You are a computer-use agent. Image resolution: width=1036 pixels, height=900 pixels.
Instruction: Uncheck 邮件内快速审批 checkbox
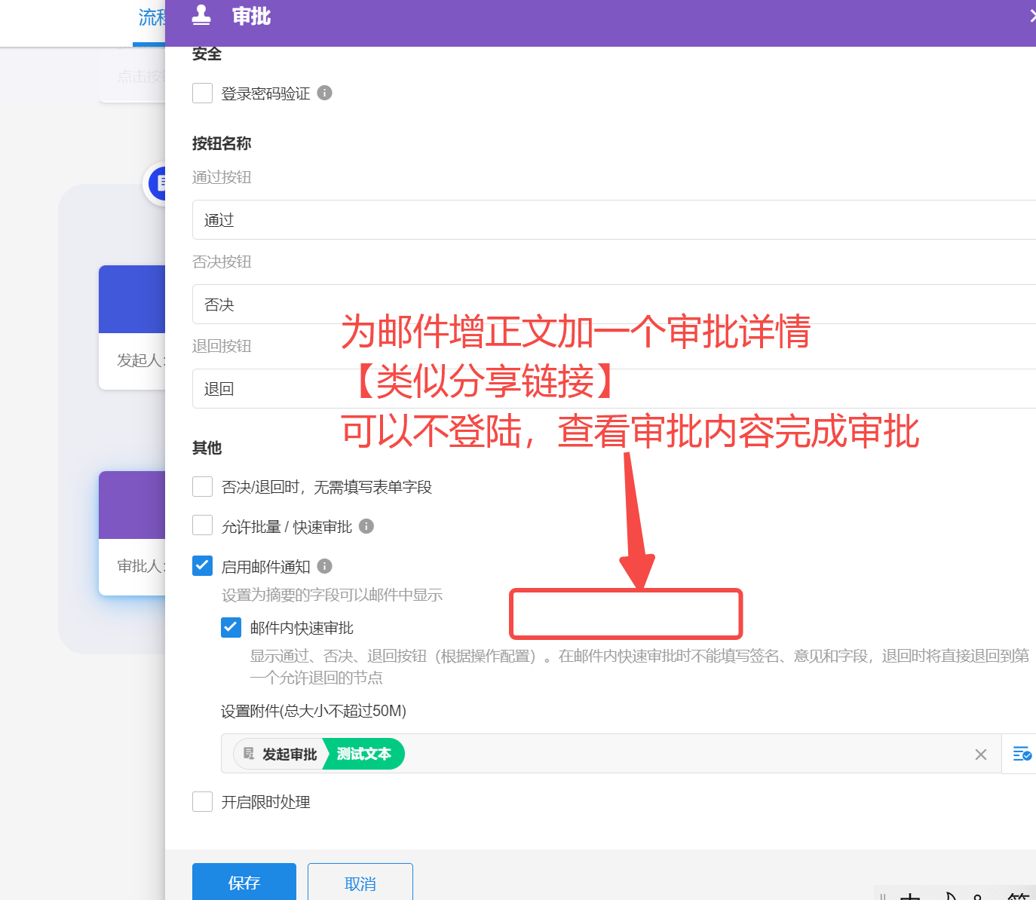[x=231, y=627]
